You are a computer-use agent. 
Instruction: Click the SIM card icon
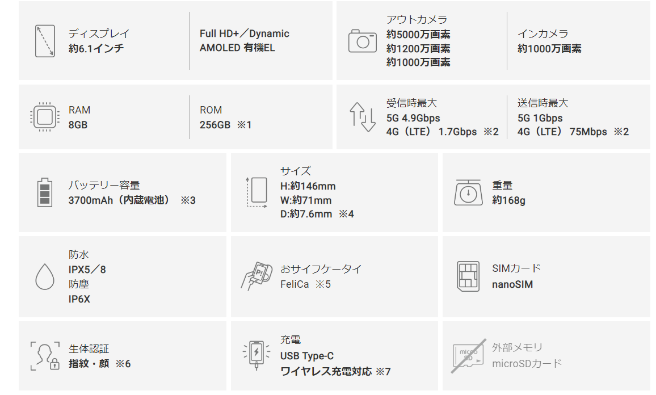(x=468, y=276)
